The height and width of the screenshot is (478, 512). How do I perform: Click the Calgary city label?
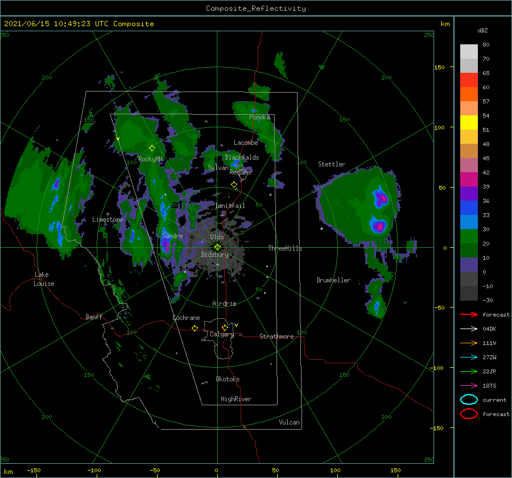point(222,334)
